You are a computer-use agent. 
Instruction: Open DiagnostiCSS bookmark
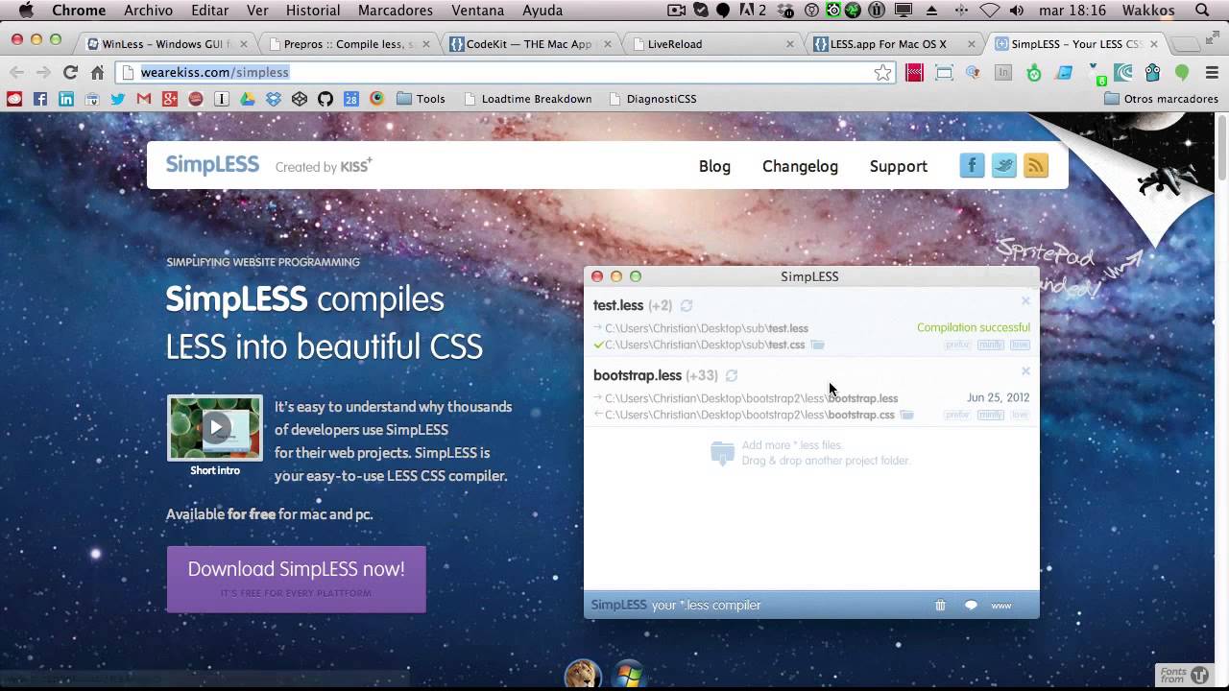click(x=652, y=99)
